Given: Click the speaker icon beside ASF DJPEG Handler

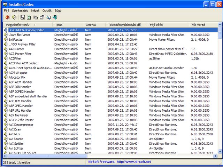Looking at the screenshot, I should click(6, 92).
